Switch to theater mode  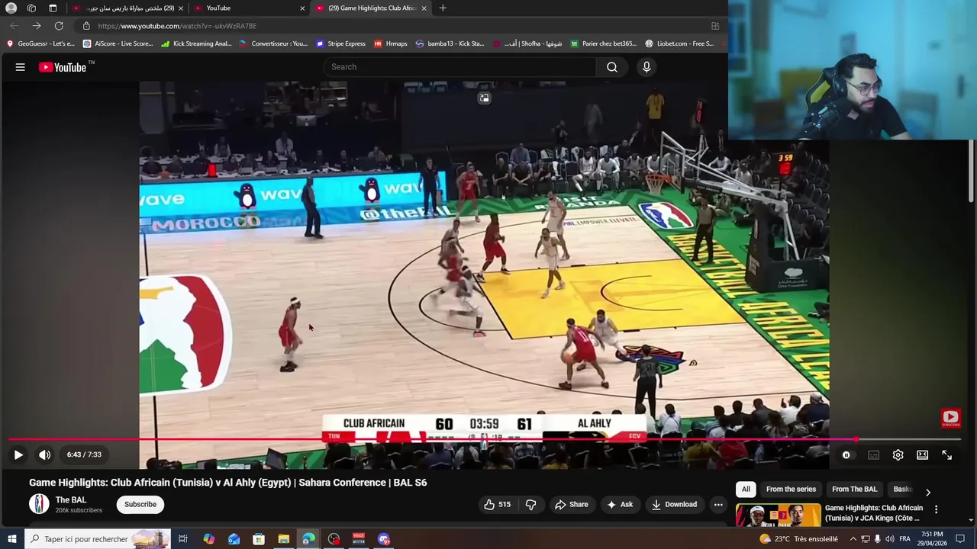click(x=922, y=454)
